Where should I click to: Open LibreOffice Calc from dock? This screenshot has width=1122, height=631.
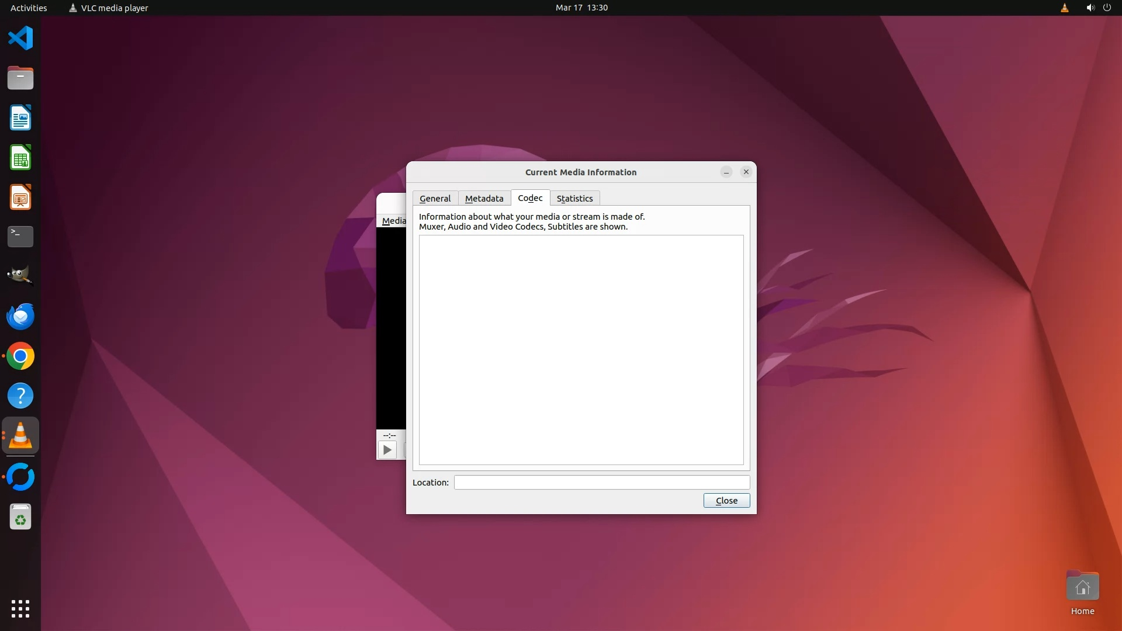[20, 158]
